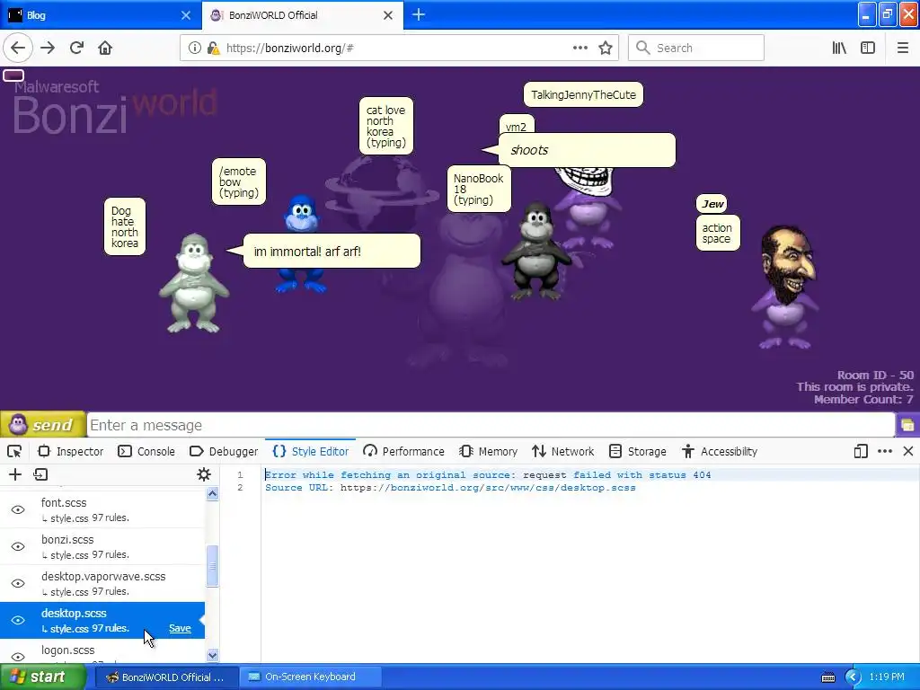Save the desktop.scss stylesheet
920x690 pixels.
[180, 628]
